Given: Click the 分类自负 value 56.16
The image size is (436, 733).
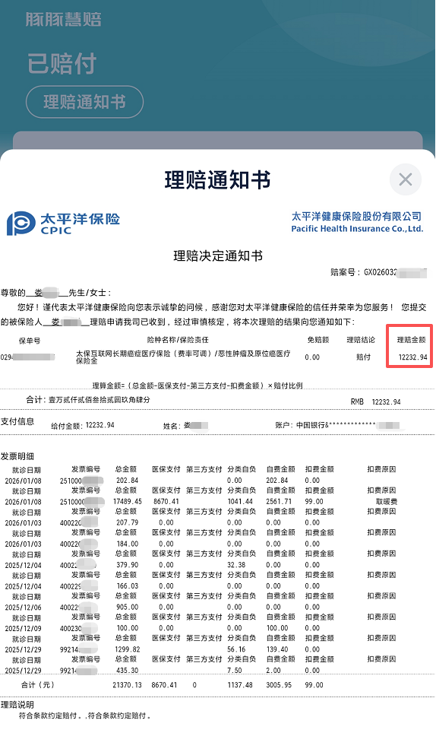Looking at the screenshot, I should click(x=236, y=649).
